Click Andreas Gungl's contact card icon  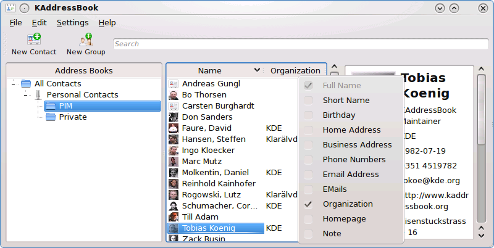174,84
